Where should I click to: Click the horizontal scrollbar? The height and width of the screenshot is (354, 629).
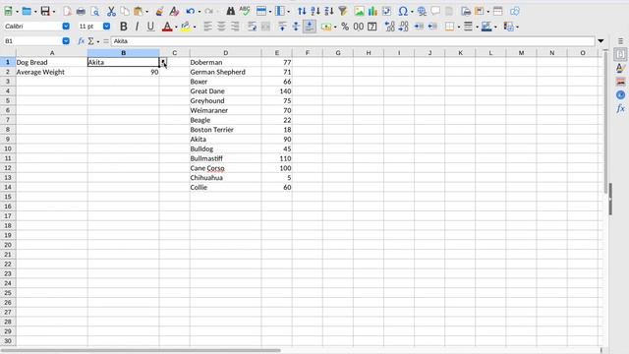[x=141, y=350]
